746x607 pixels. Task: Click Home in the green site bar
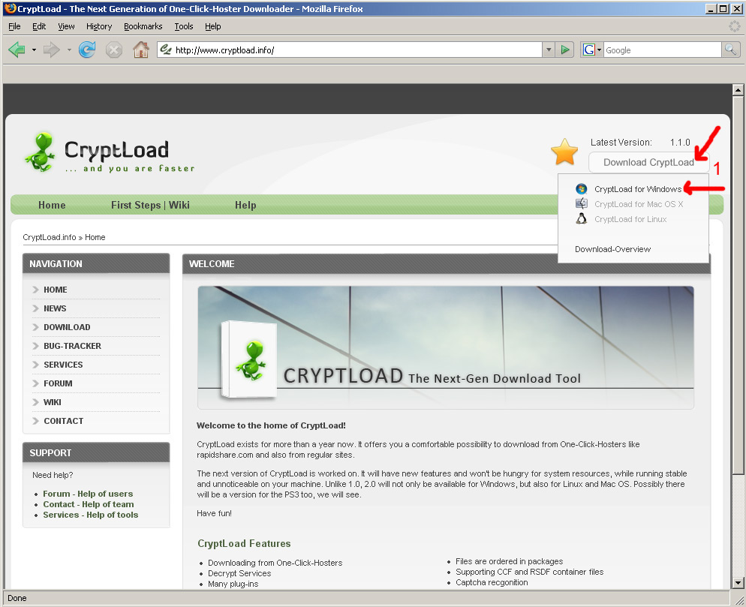(52, 205)
